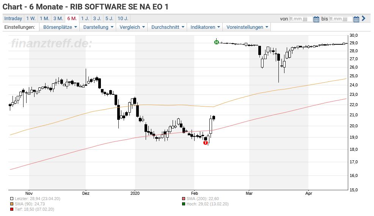Select the 6 M. time range
Viewport: 374px width, 216px height.
(72, 18)
